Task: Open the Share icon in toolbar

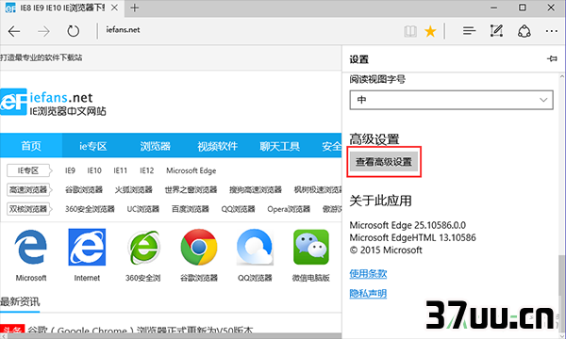Action: (524, 31)
